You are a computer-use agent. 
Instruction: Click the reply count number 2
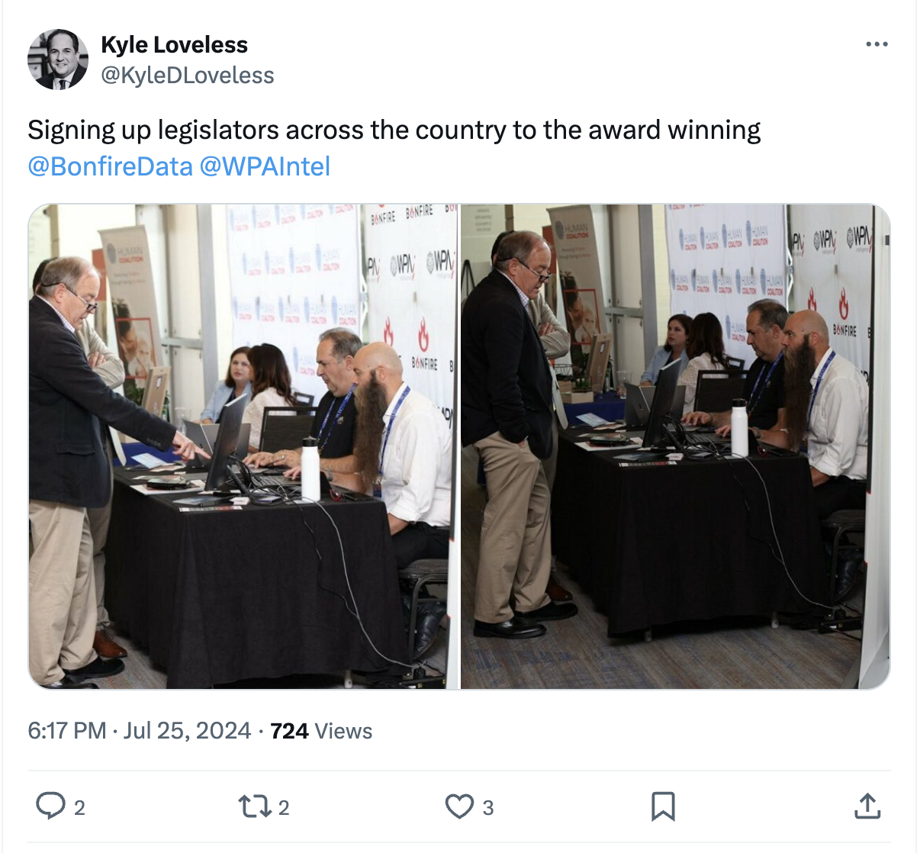coord(79,807)
